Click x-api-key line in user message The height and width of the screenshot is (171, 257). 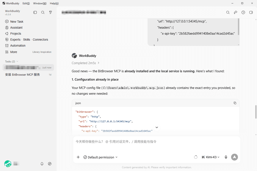click(x=198, y=34)
